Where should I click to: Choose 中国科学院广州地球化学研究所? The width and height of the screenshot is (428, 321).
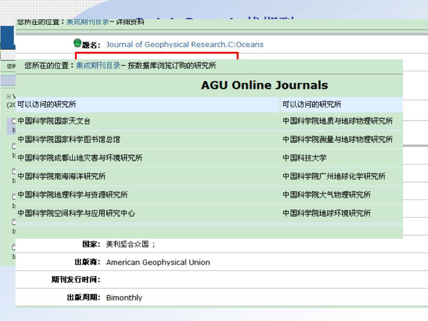[x=334, y=176]
